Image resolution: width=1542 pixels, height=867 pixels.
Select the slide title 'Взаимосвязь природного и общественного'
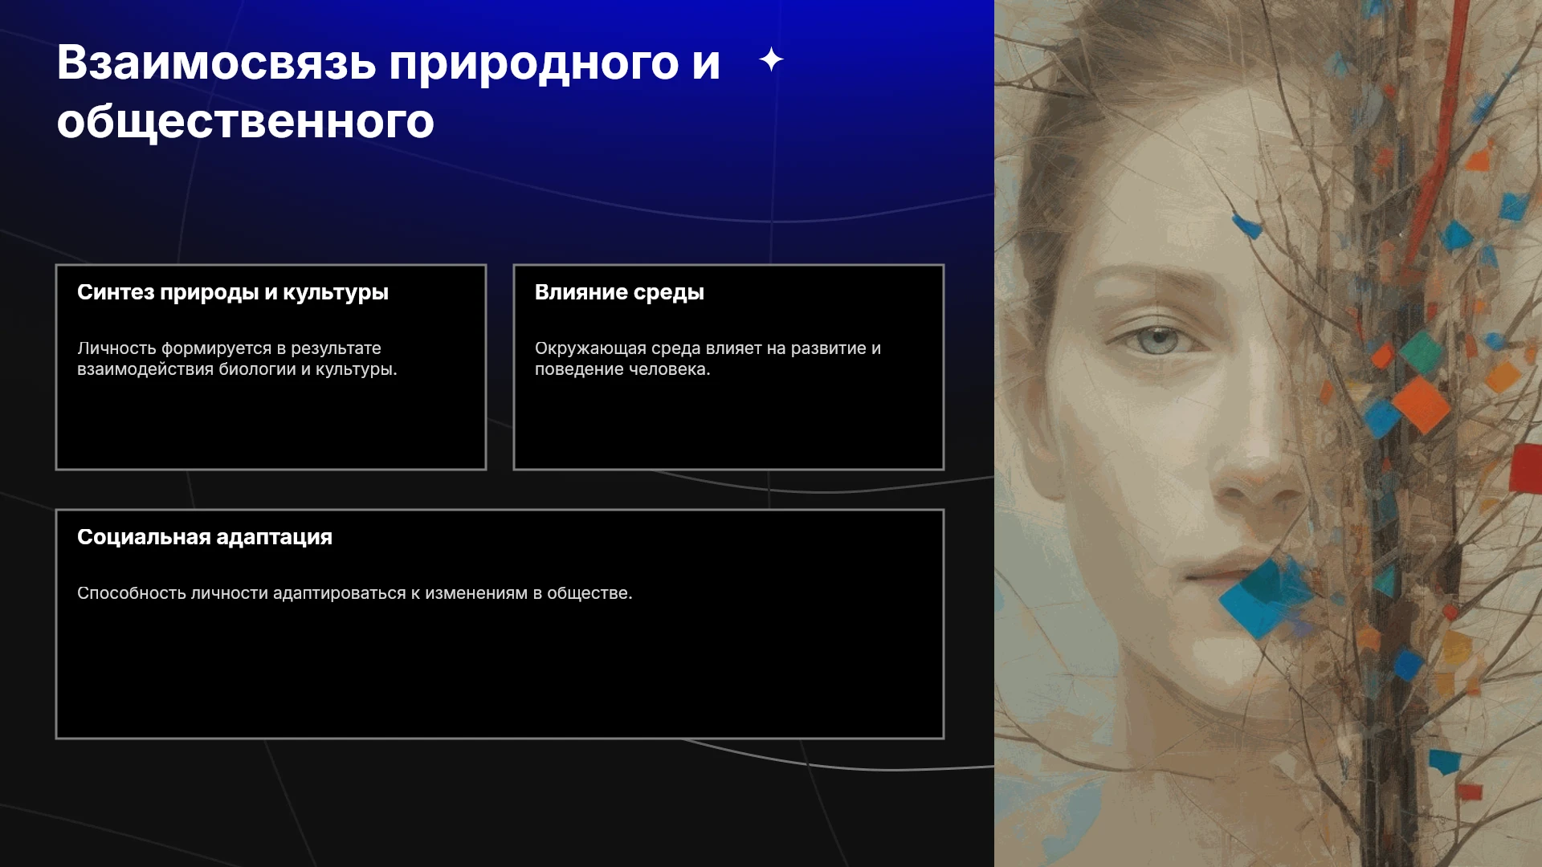pyautogui.click(x=389, y=92)
